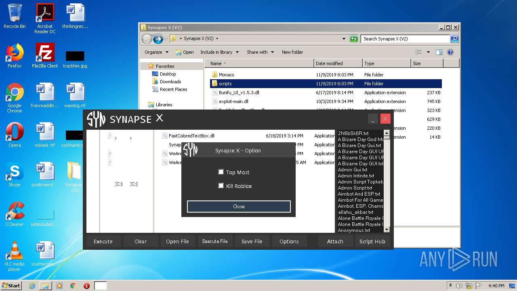This screenshot has height=291, width=517.
Task: Launch Opera from the desktop
Action: coord(15,135)
